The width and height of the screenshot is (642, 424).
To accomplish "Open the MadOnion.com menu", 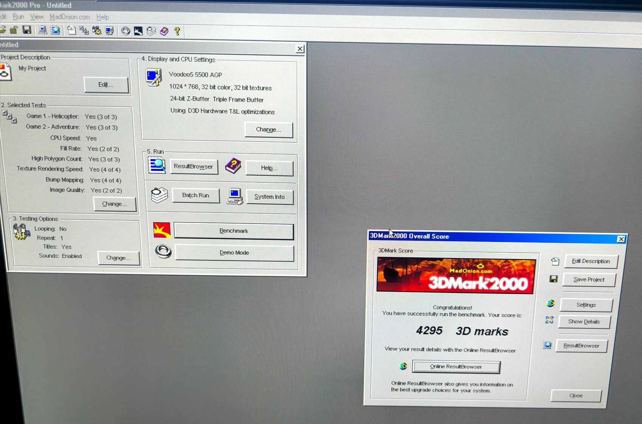I will click(70, 17).
